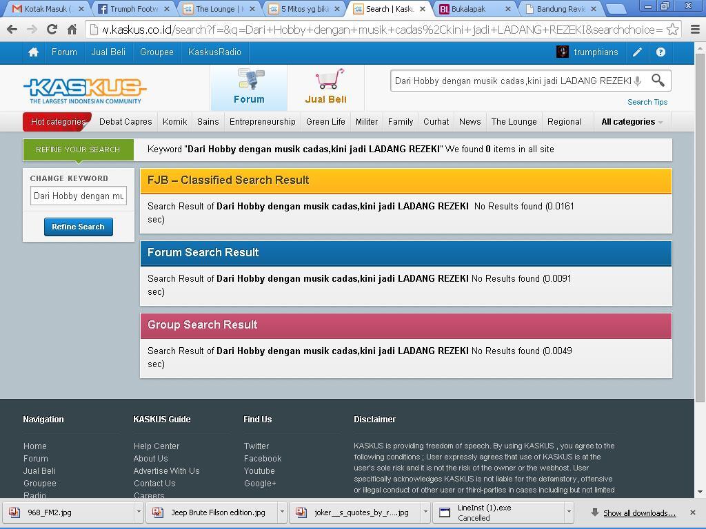Click the microphone voice search icon
The height and width of the screenshot is (529, 706).
point(638,81)
